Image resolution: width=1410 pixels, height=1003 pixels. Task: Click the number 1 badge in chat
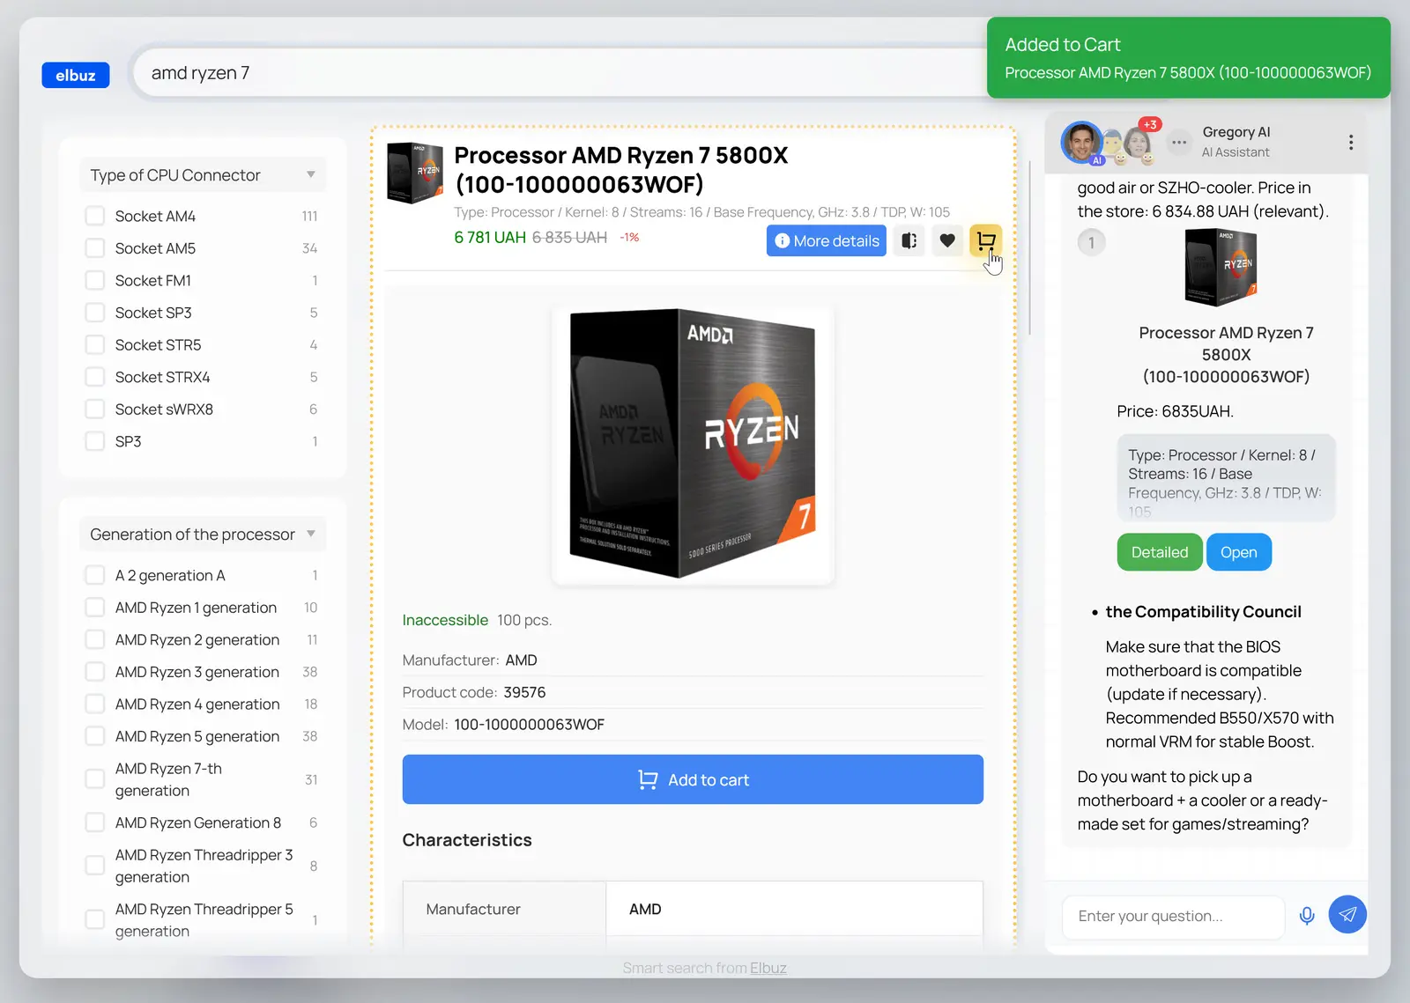coord(1091,242)
